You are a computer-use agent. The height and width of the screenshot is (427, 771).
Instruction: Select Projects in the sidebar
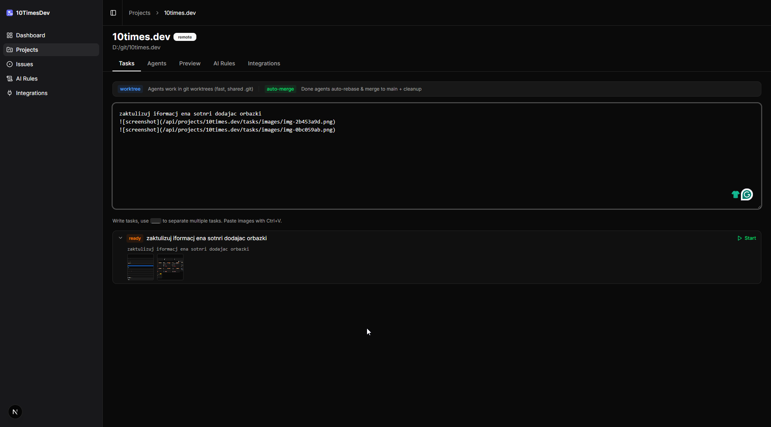pyautogui.click(x=27, y=50)
